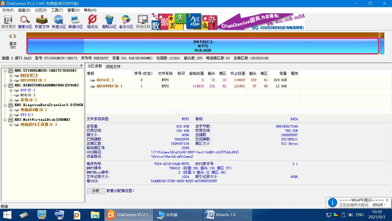Select RECOVERY(D:) in the disk tree
The height and width of the screenshot is (221, 392).
tap(33, 80)
